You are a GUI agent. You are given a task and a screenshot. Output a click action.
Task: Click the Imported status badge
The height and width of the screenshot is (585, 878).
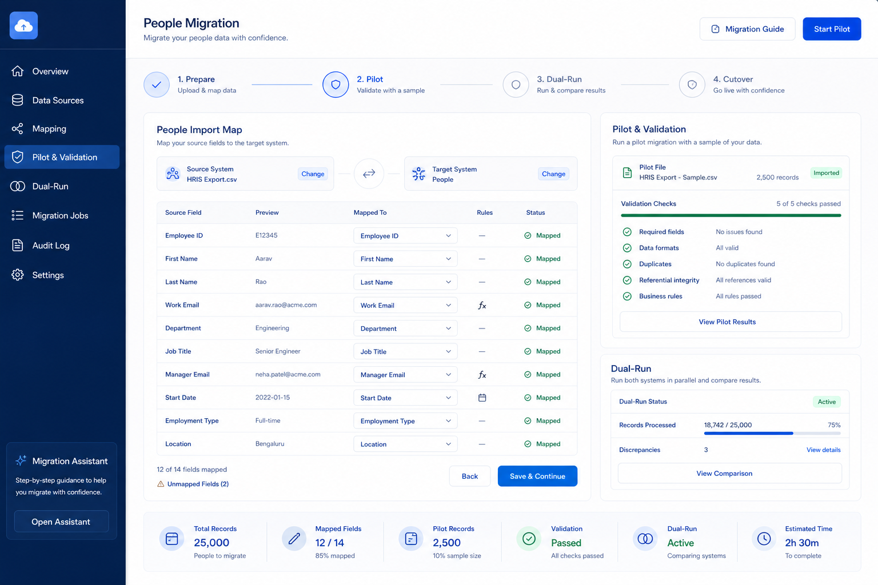(826, 173)
